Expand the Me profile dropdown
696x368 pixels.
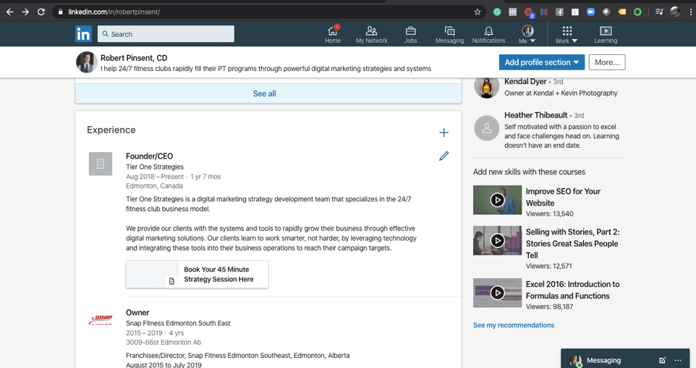(527, 34)
